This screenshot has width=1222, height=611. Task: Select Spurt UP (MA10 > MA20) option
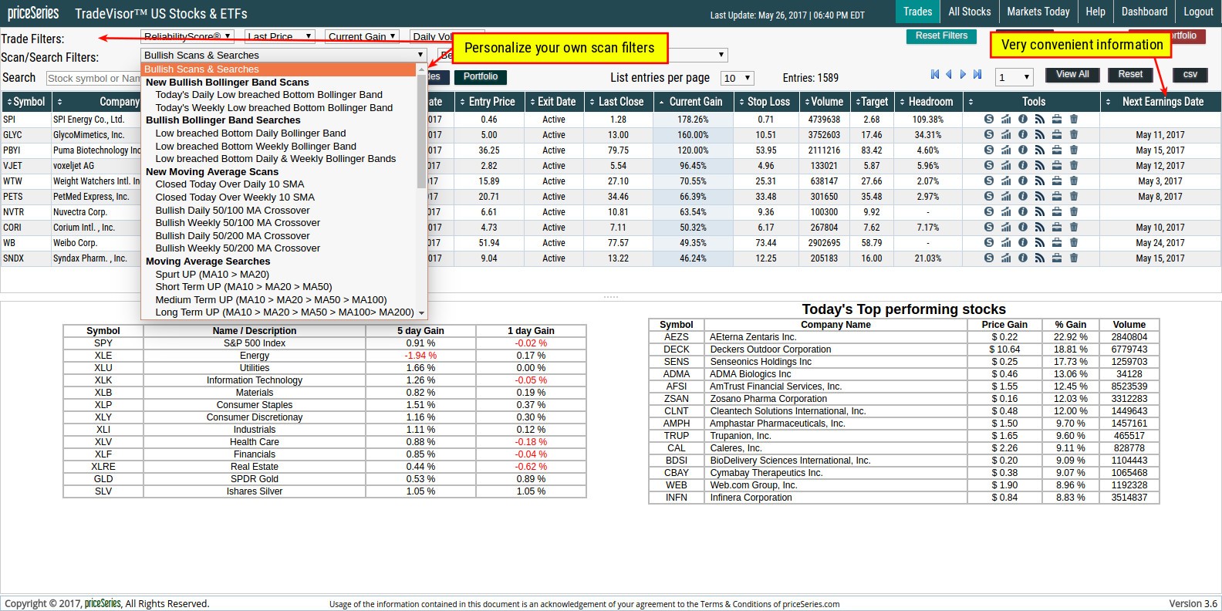click(212, 274)
